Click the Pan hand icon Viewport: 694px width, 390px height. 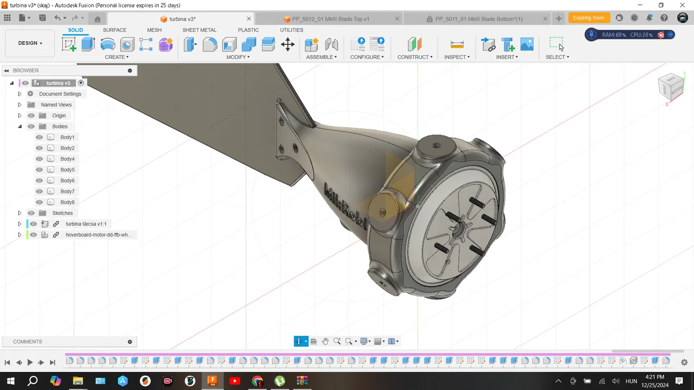(325, 341)
